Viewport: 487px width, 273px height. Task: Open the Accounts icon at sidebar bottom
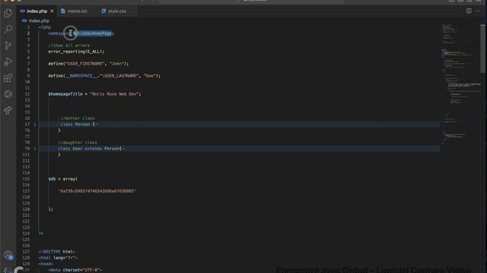tap(8, 255)
